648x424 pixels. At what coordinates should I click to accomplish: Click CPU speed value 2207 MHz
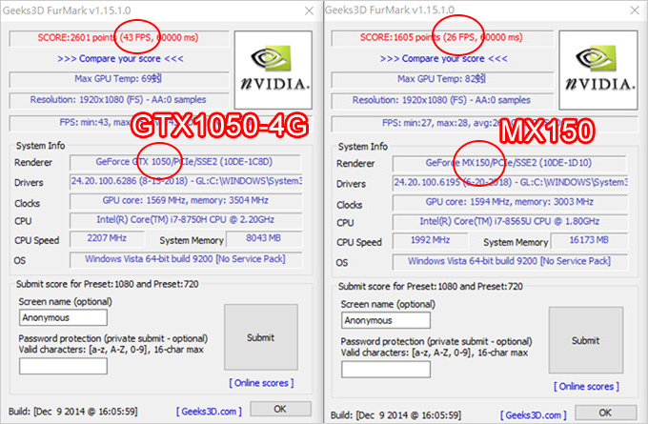(x=107, y=238)
